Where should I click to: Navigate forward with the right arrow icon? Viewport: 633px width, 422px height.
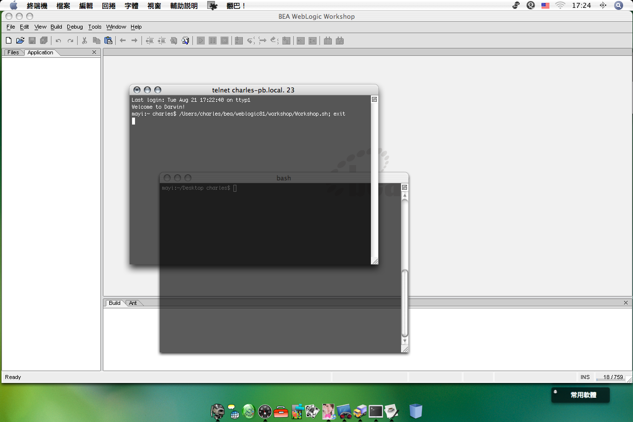click(134, 41)
